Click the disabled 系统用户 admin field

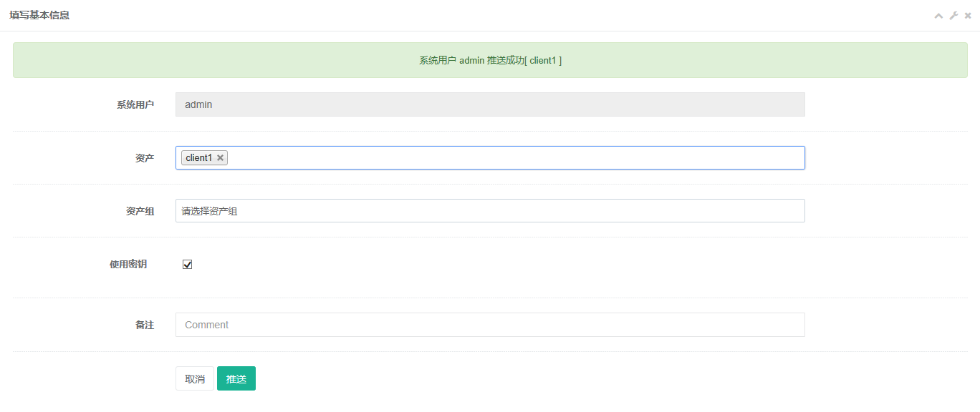coord(490,104)
